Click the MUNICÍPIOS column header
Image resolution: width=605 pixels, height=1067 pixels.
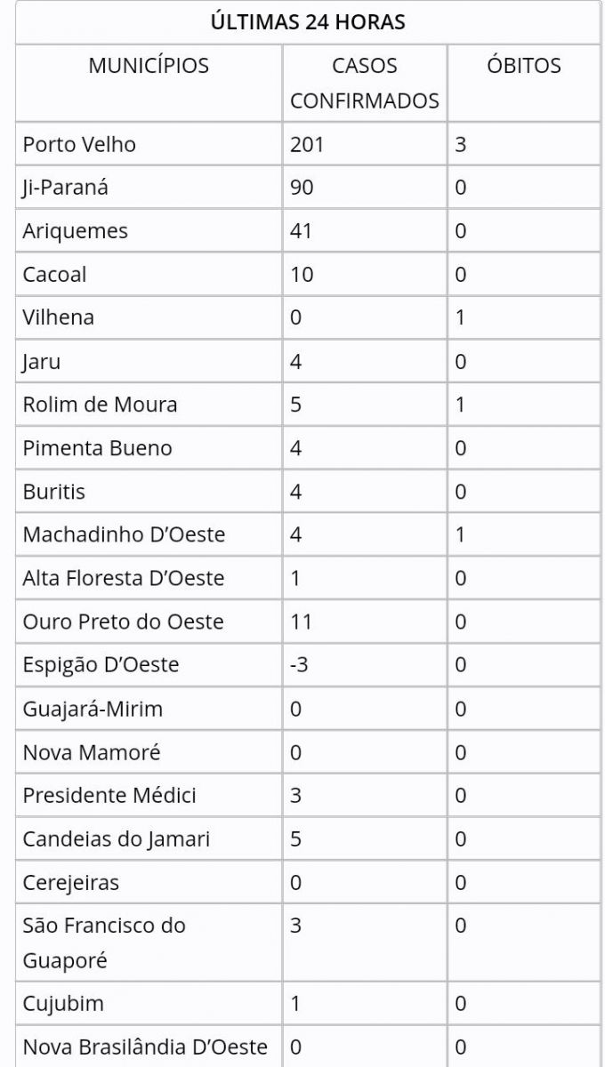149,66
